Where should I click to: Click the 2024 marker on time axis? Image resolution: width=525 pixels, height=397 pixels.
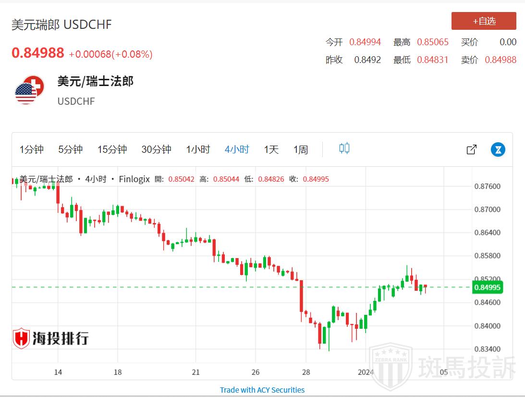[366, 372]
